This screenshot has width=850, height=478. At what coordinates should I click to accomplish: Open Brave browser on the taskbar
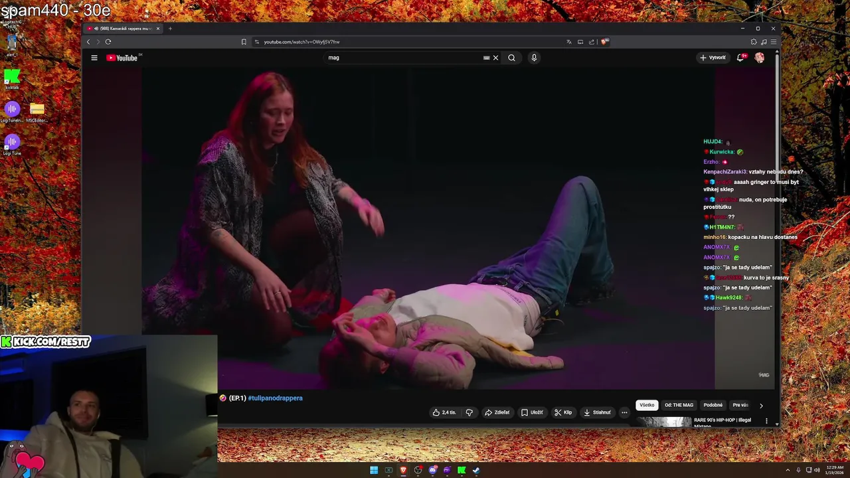403,470
